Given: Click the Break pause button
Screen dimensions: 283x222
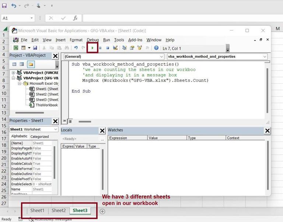Looking at the screenshot, I should (x=100, y=48).
